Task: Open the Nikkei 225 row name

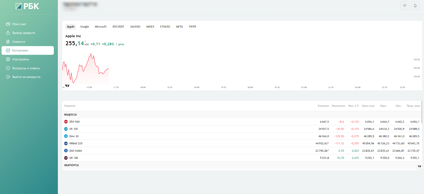Action: point(76,144)
